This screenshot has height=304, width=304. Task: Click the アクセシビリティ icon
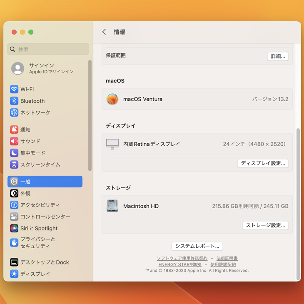(x=14, y=205)
